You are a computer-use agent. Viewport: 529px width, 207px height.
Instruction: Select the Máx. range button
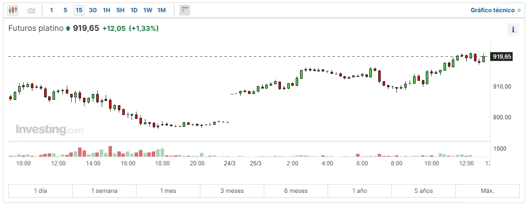click(487, 191)
